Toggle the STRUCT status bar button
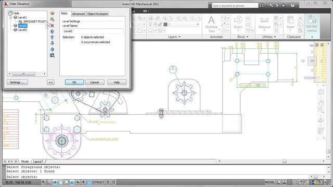This screenshot has height=187, width=333. [x=98, y=182]
